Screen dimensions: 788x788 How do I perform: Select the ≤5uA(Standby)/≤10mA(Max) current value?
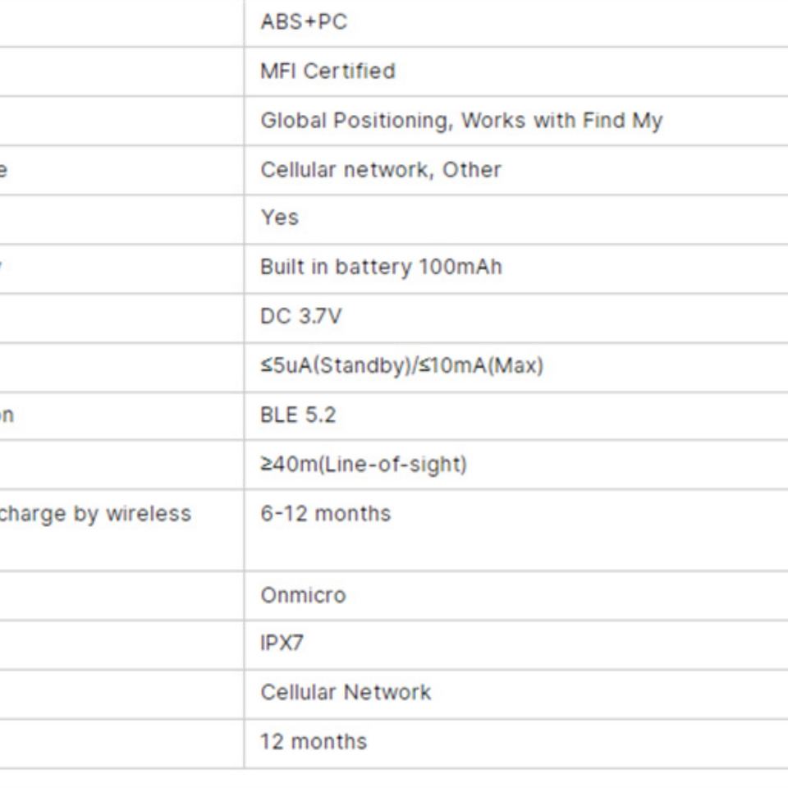(401, 366)
